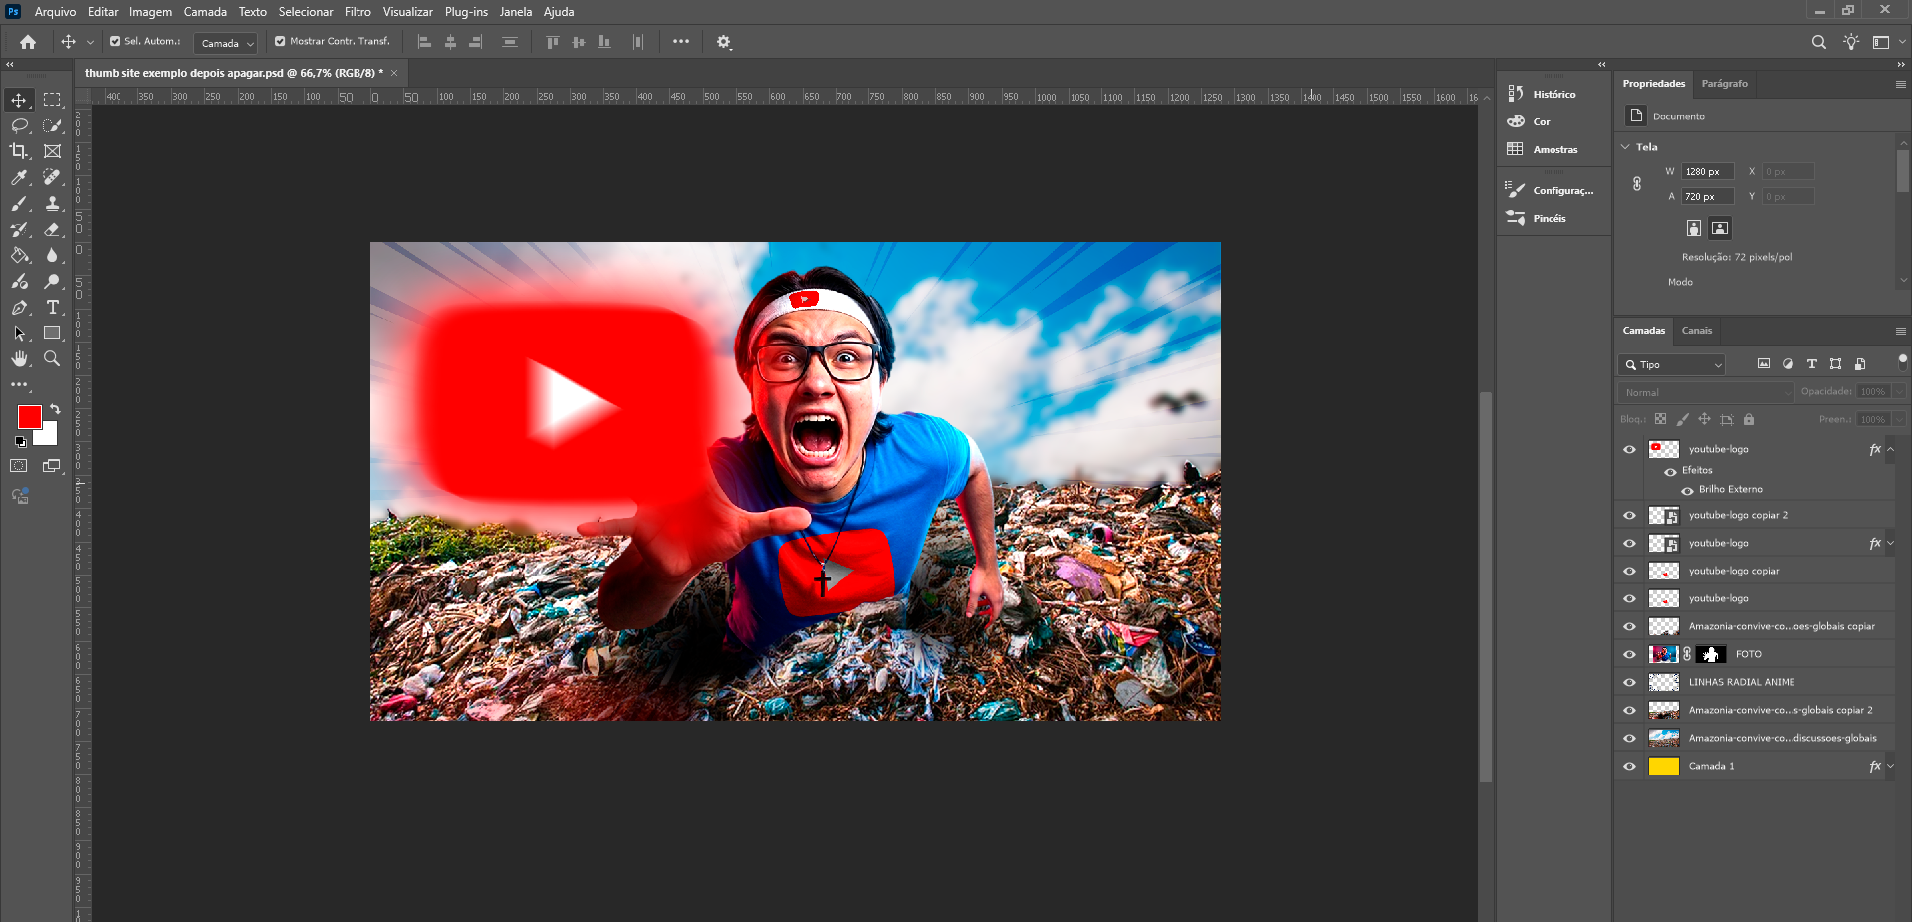Select the Path Selection tool
This screenshot has height=922, width=1912.
tap(19, 333)
